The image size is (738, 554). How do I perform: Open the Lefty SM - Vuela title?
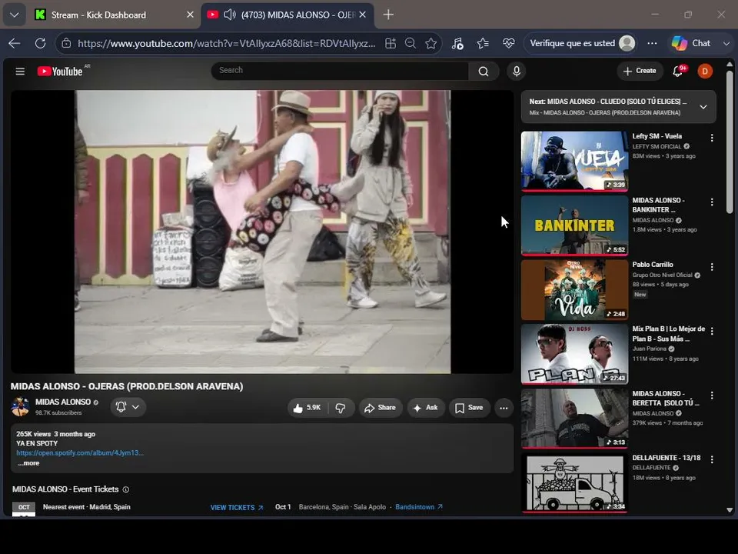657,136
